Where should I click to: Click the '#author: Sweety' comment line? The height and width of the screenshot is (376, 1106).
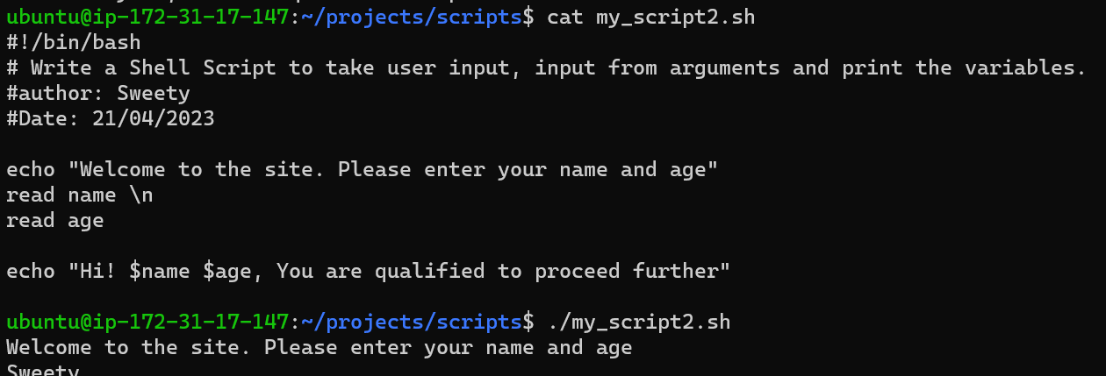(x=98, y=93)
